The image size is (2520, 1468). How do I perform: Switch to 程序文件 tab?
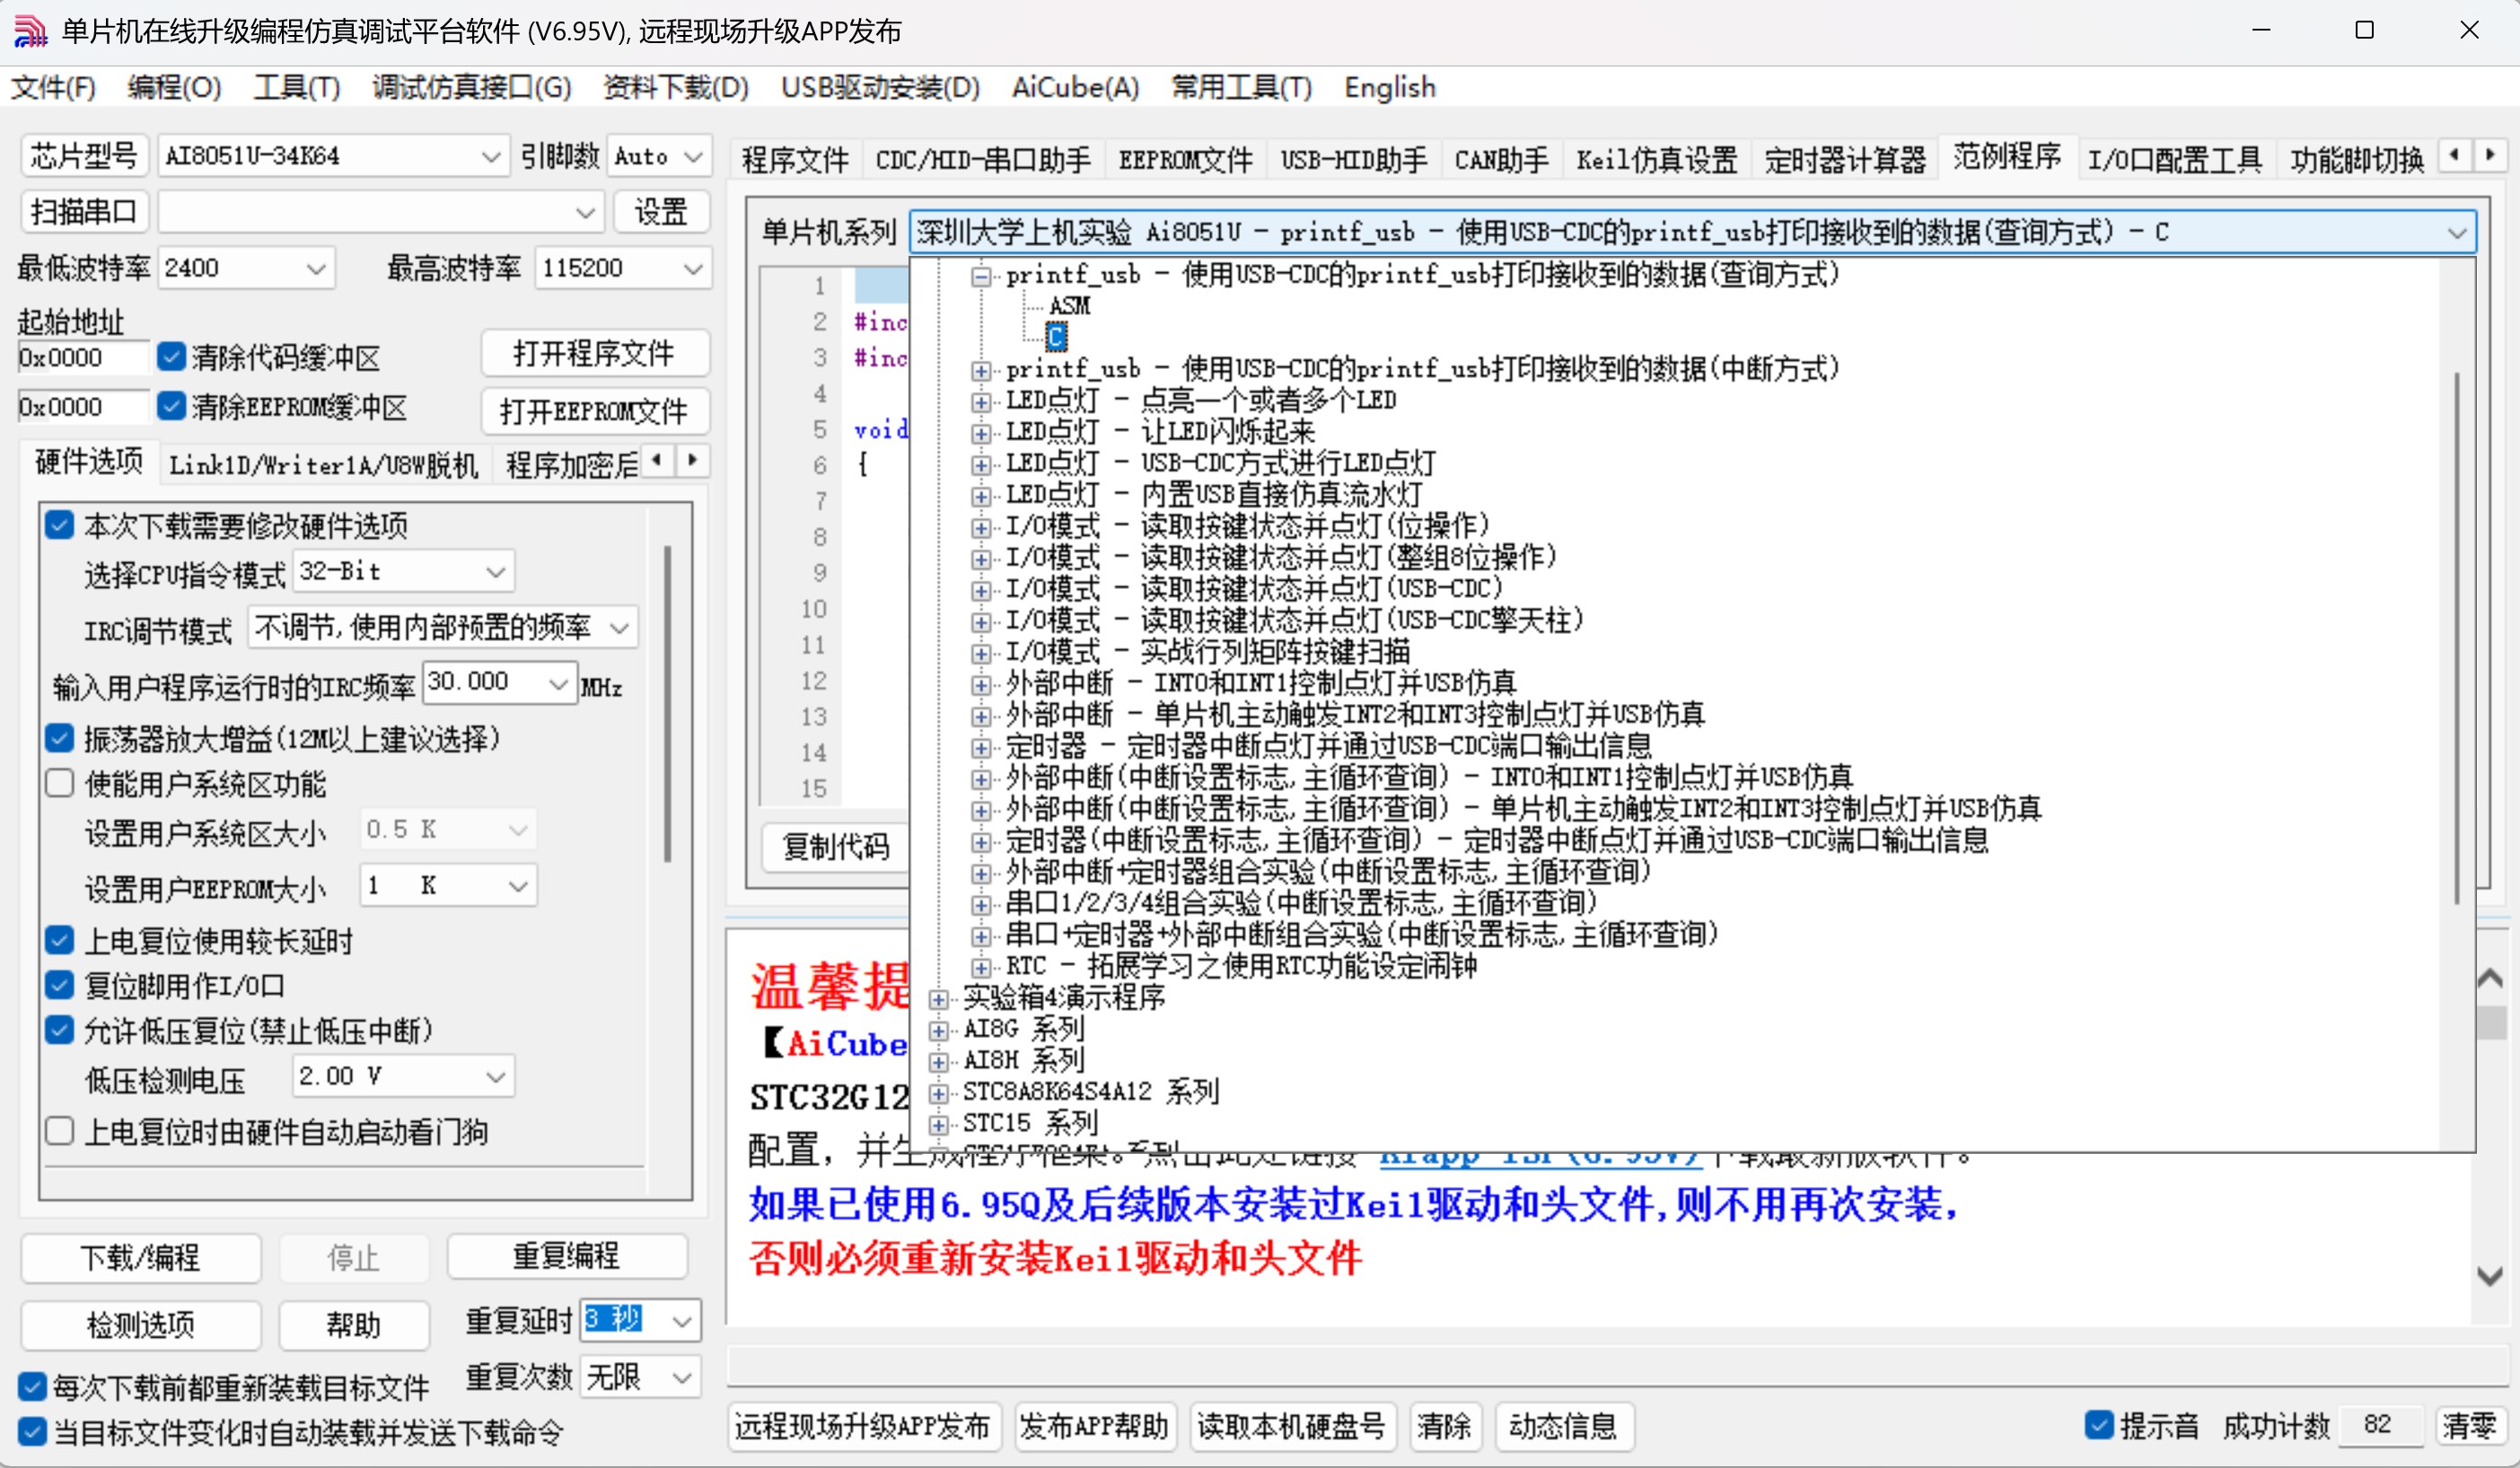click(x=795, y=160)
